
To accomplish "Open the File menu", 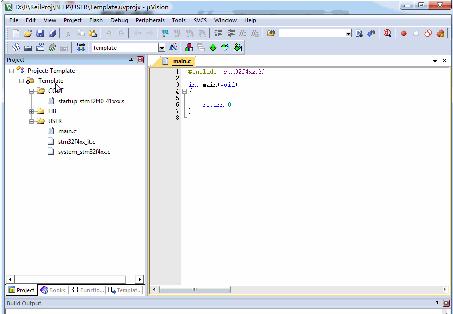I will tap(14, 20).
